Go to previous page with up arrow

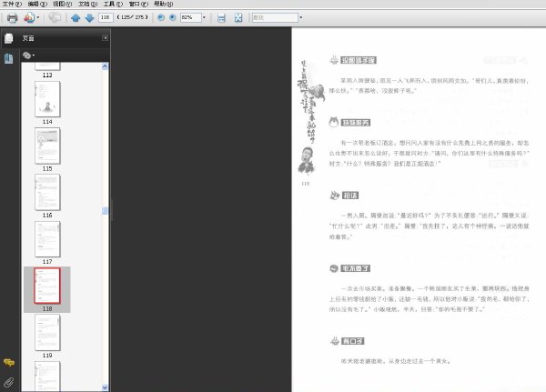point(76,17)
